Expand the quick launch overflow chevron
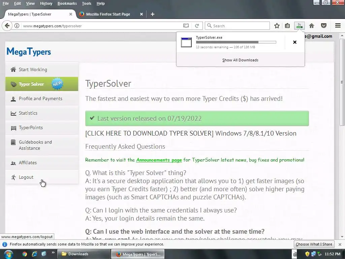The height and width of the screenshot is (259, 345). point(53,253)
